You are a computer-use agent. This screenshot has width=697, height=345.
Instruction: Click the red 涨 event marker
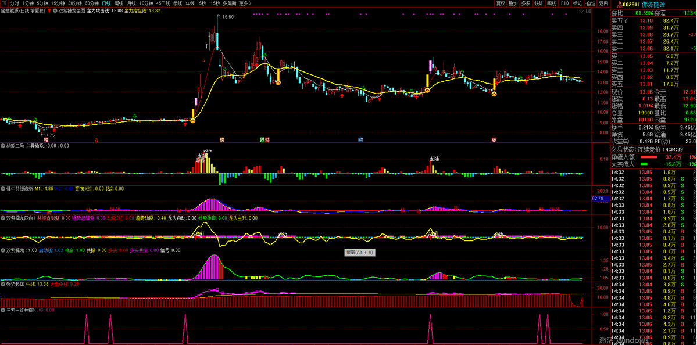494,139
